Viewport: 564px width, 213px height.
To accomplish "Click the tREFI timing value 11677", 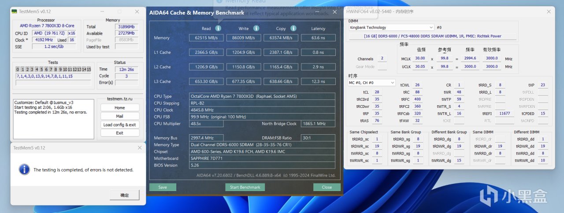I will click(504, 114).
